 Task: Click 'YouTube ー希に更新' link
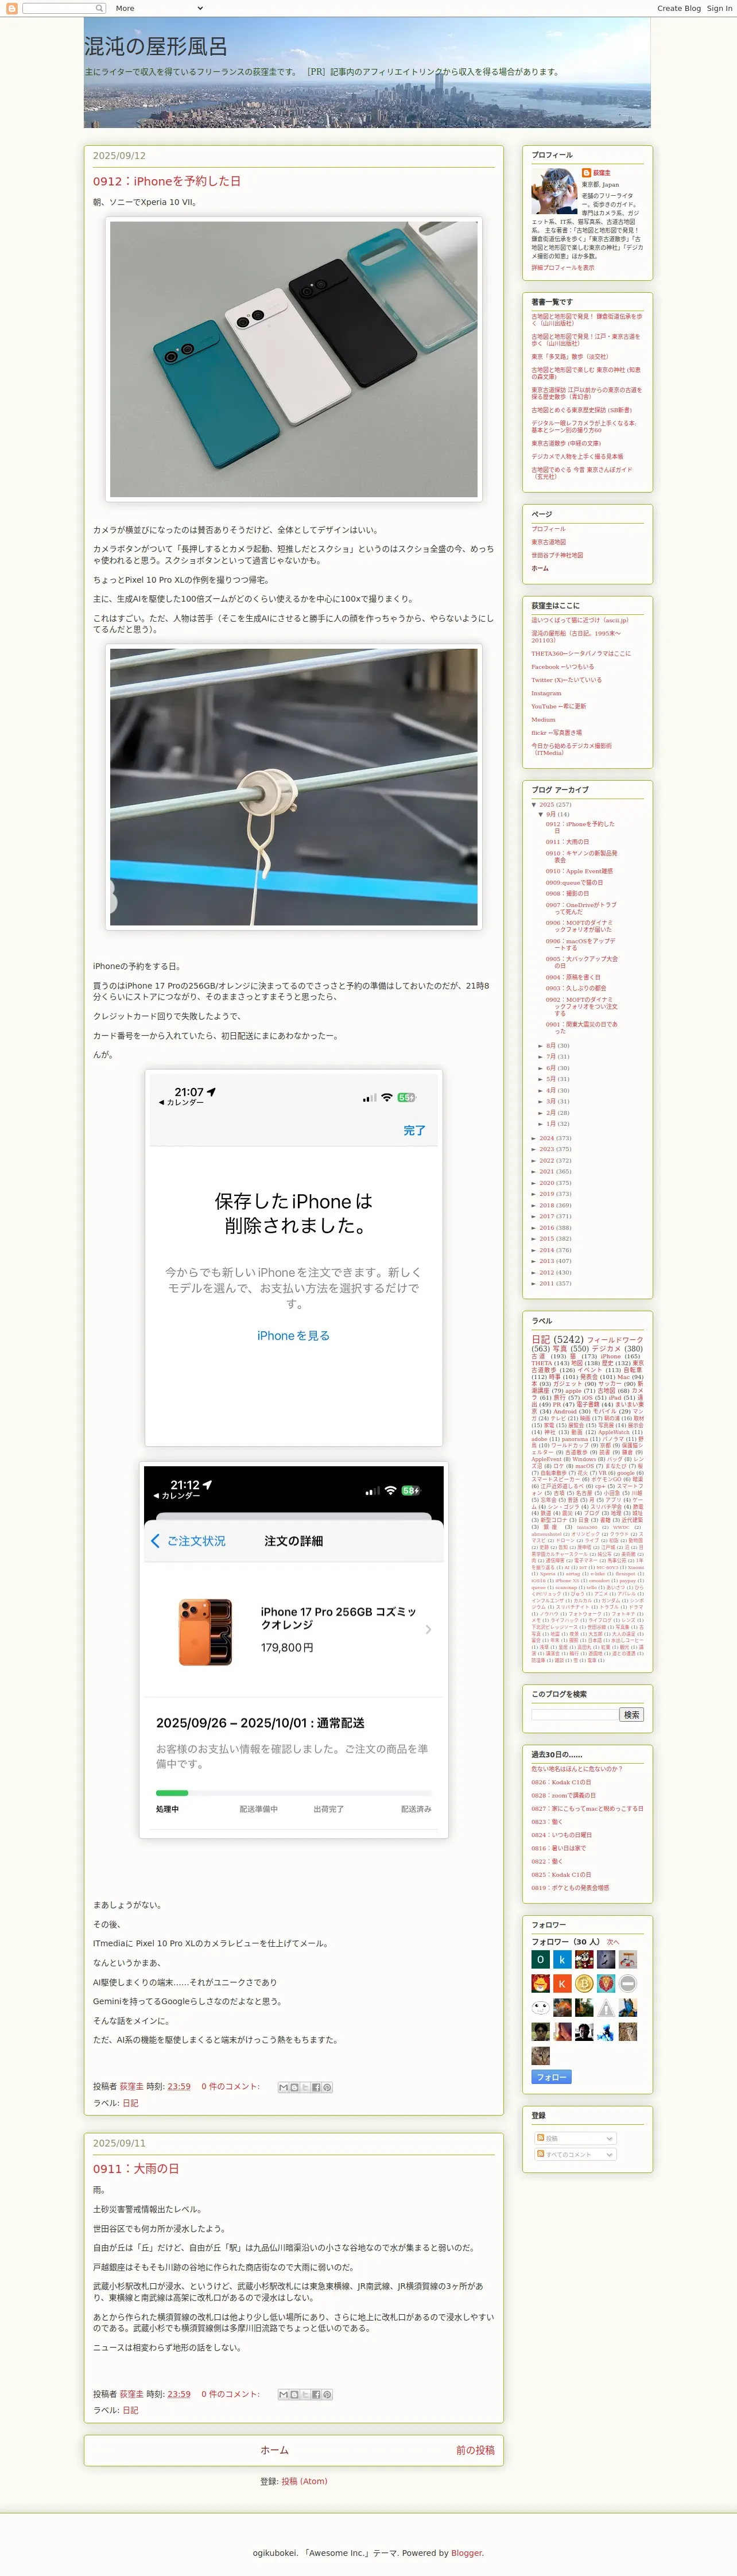point(559,706)
